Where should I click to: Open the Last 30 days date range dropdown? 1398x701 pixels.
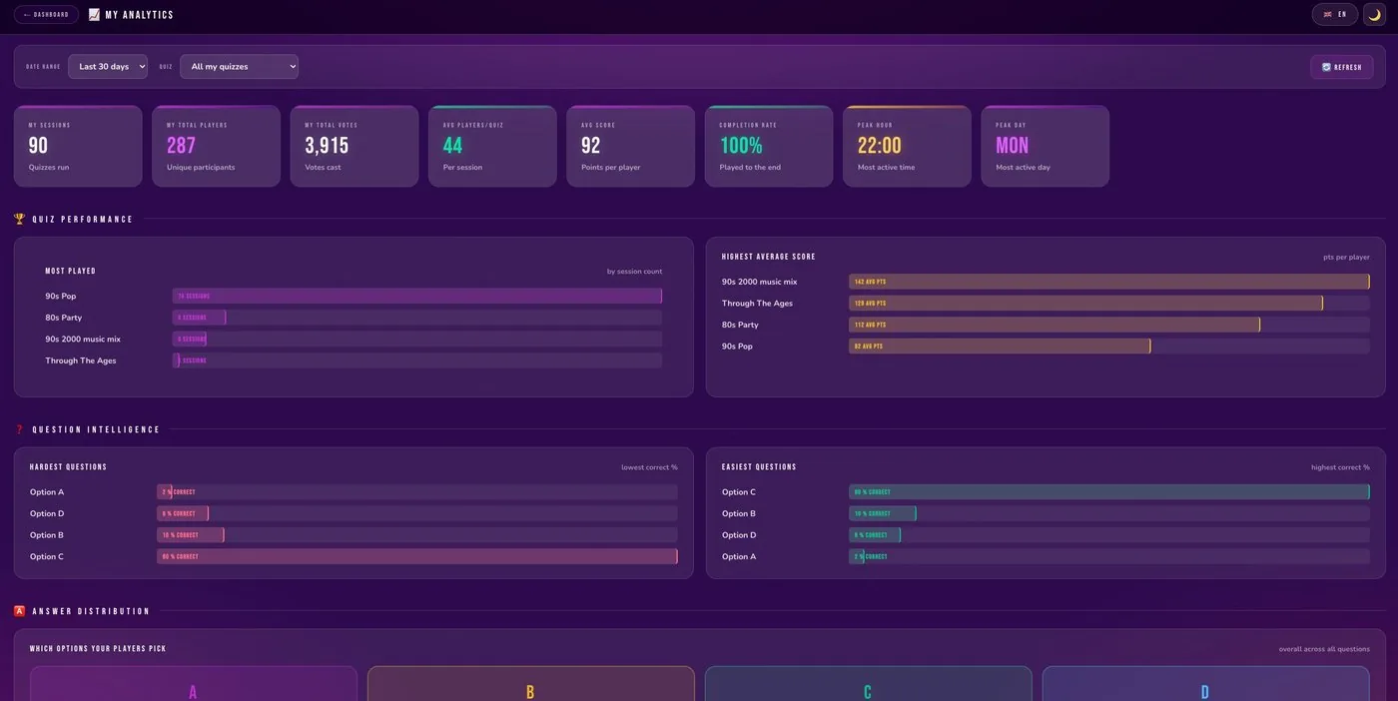click(x=108, y=67)
